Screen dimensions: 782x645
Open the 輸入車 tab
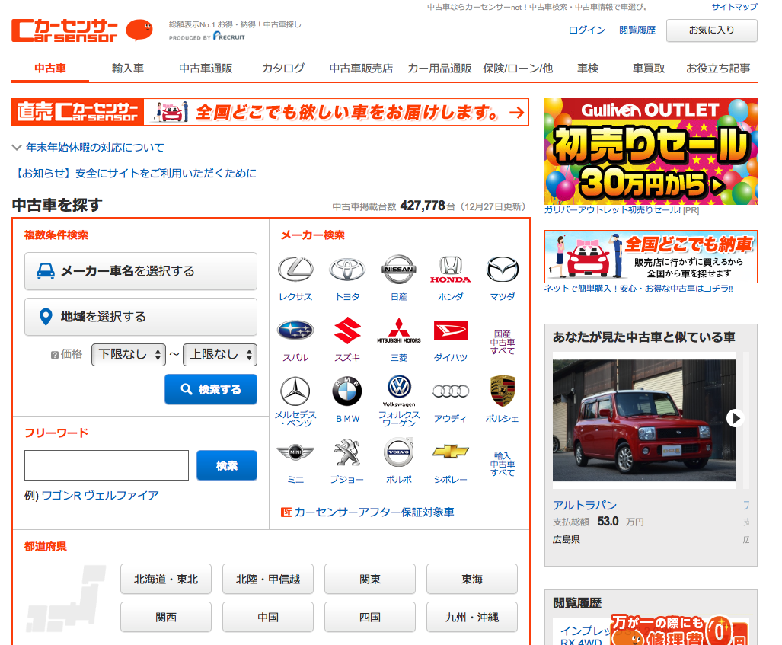pos(128,69)
